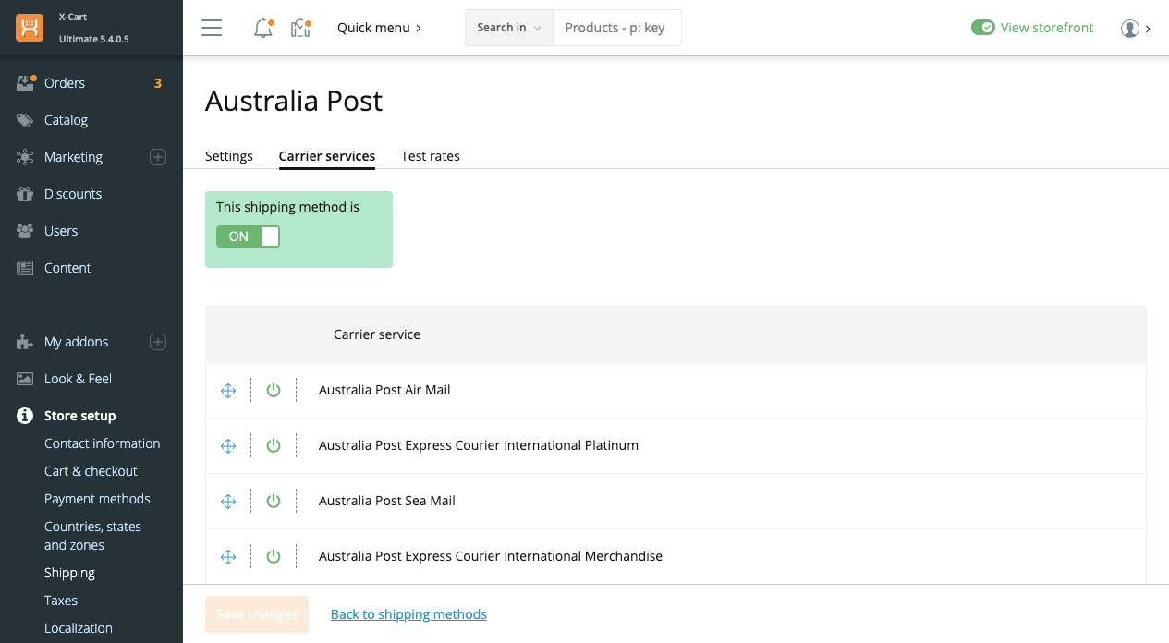Click the move handle for Australia Post Air Mail
This screenshot has height=643, width=1169.
click(228, 391)
